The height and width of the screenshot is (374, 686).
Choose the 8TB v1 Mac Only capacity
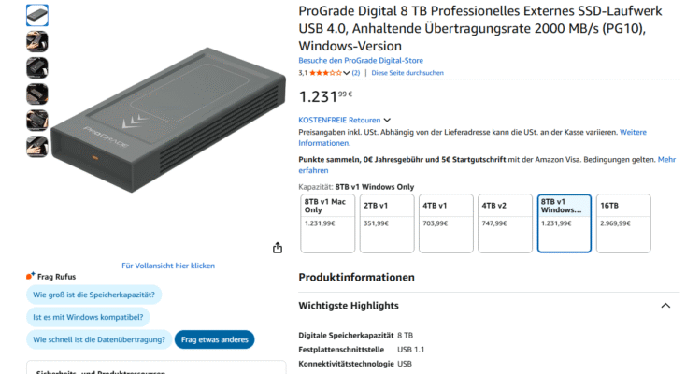click(x=327, y=223)
